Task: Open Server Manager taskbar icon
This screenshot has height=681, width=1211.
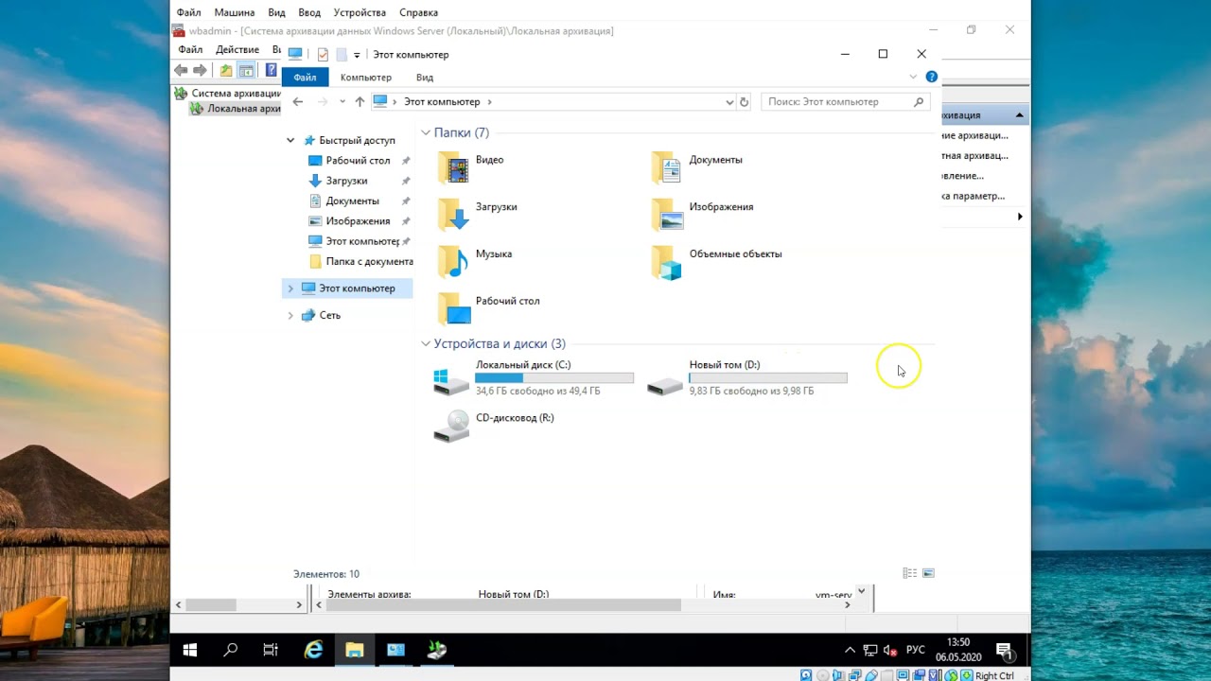Action: 395,650
